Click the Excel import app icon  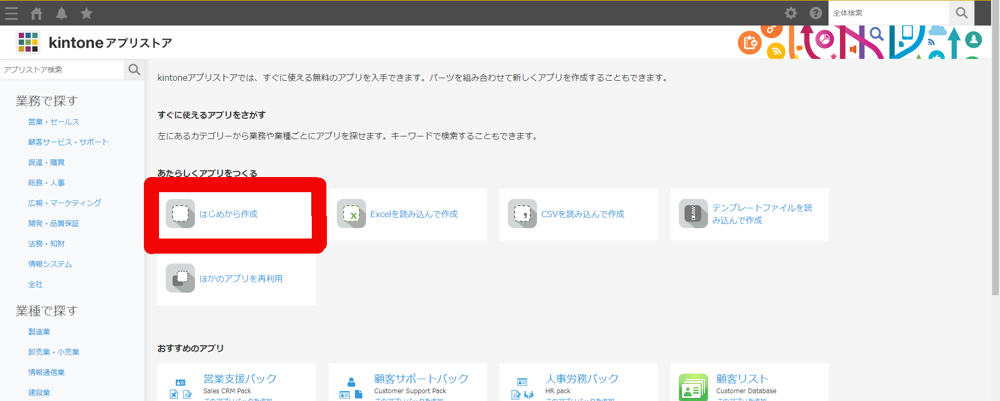coord(351,214)
